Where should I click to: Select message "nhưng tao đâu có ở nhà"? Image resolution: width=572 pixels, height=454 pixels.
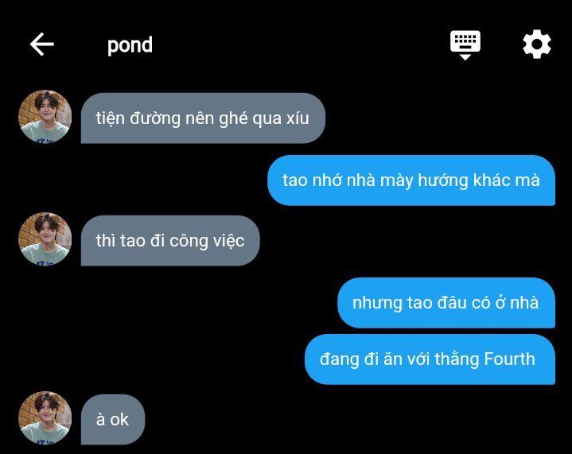(446, 303)
